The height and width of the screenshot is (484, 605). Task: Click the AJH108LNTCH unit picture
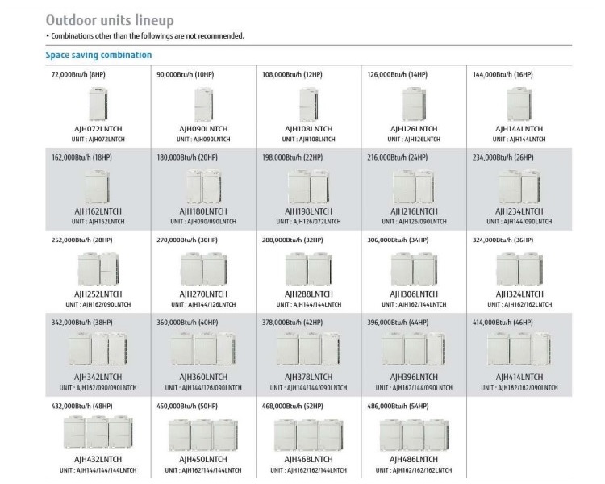(x=309, y=103)
